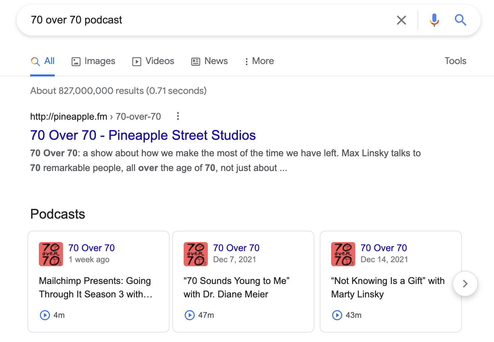Open podcast artwork for Marty Linsky episode

pos(343,254)
